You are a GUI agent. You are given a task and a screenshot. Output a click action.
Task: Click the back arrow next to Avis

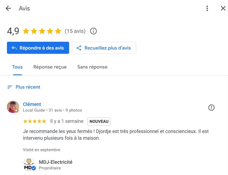(8, 9)
